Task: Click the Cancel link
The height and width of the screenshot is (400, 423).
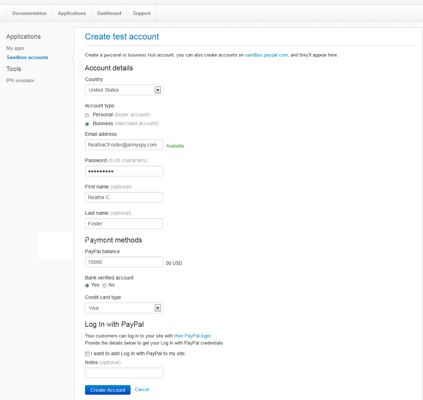Action: [142, 389]
